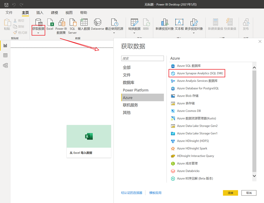Click the 发布 publish icon
Viewport: 264px width, 203px height.
(246, 22)
